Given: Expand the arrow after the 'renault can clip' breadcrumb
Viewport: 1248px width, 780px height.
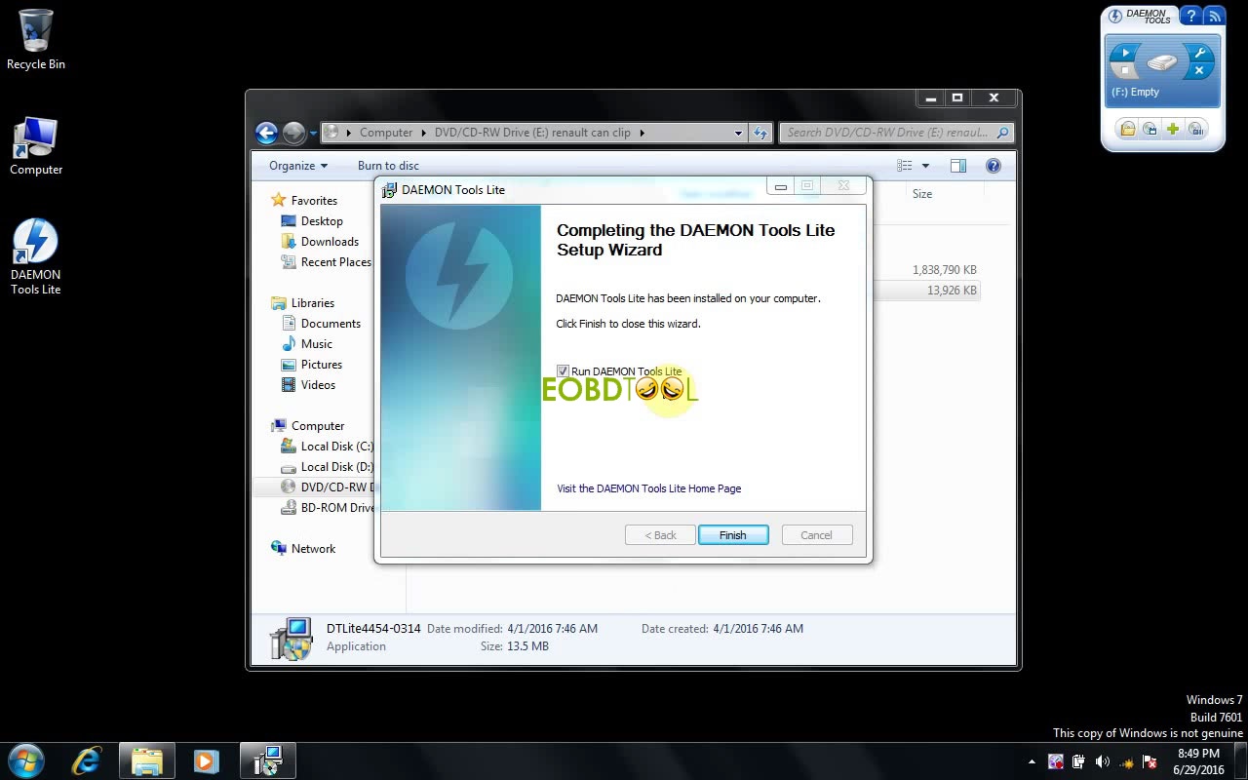Looking at the screenshot, I should click(x=642, y=133).
